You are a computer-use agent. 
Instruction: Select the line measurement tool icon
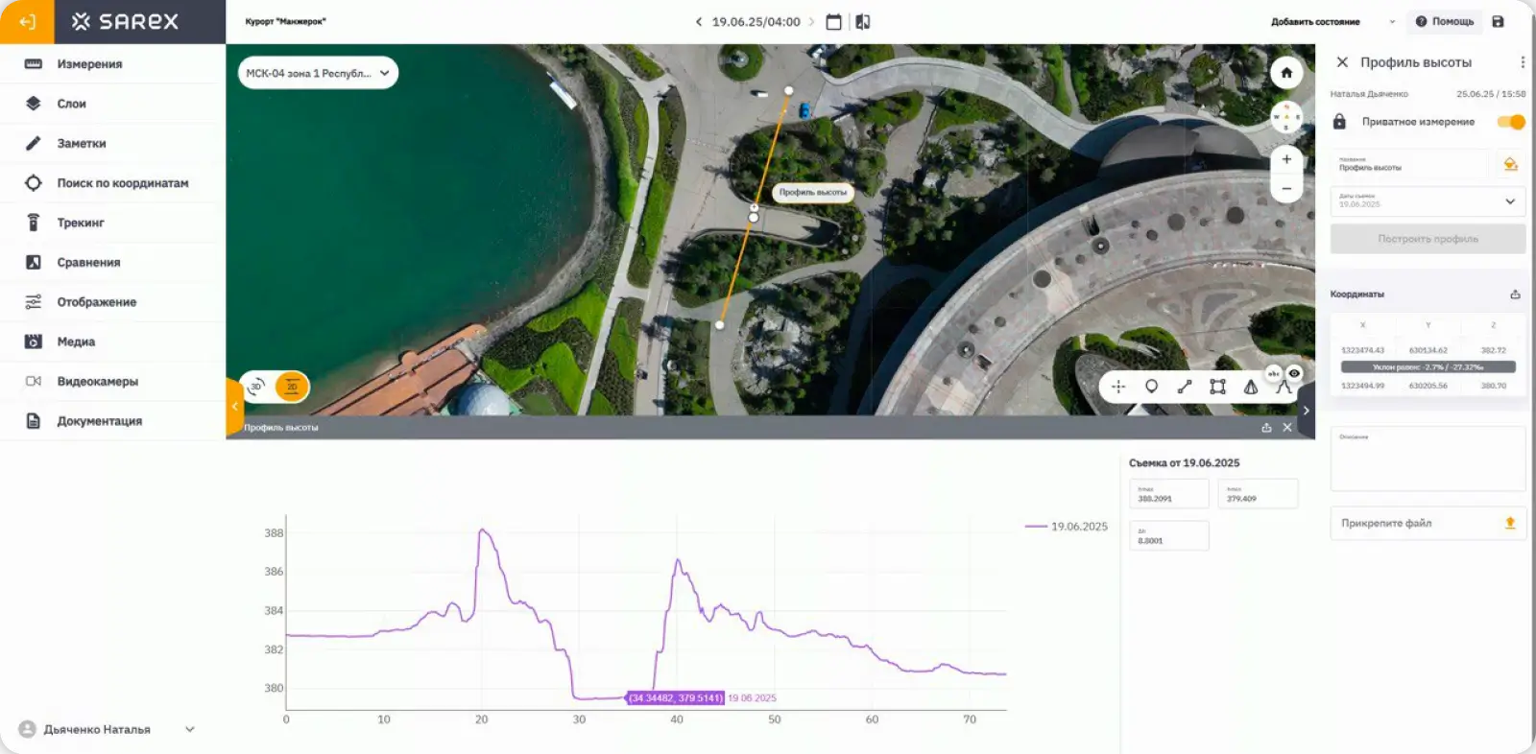click(1185, 387)
